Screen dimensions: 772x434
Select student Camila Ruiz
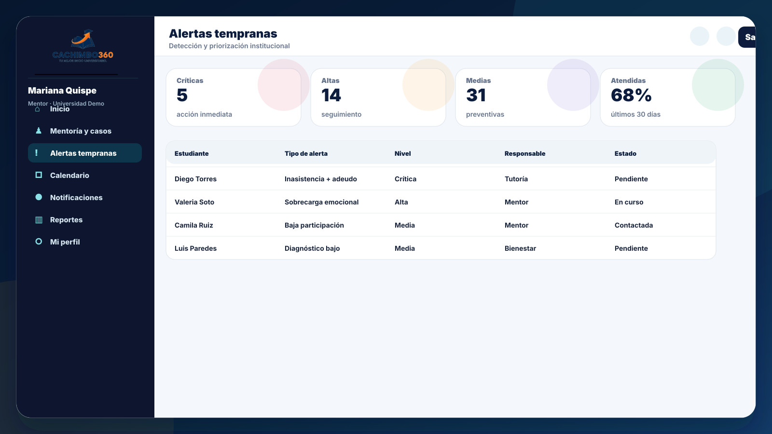pos(193,225)
